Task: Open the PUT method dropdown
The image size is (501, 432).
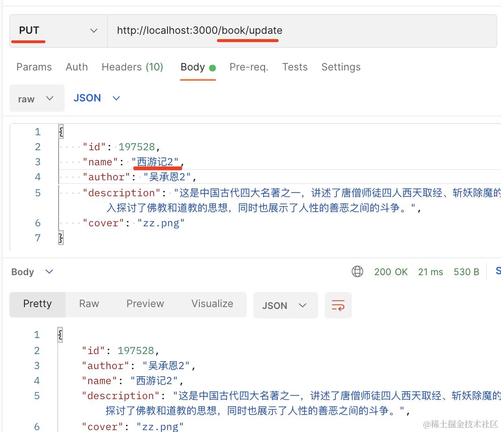Action: click(x=58, y=31)
